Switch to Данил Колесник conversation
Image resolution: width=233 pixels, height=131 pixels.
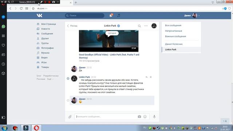pyautogui.click(x=174, y=44)
